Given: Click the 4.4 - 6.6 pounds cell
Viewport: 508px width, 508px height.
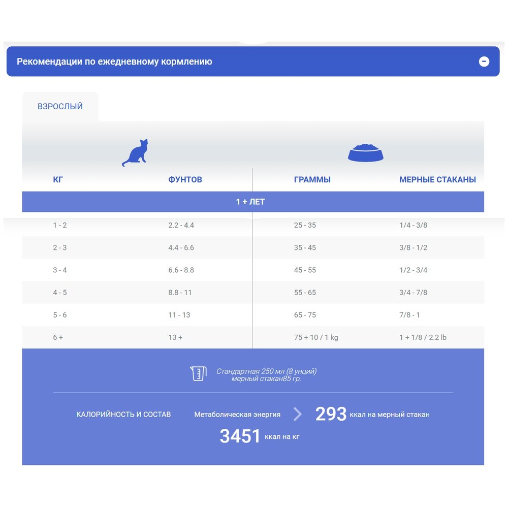Looking at the screenshot, I should click(x=181, y=247).
